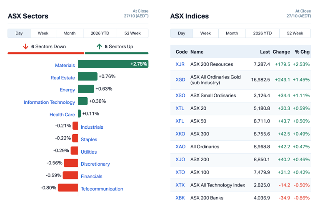The image size is (320, 201).
Task: Click the ASX Small Ordinaries name
Action: [x=213, y=96]
